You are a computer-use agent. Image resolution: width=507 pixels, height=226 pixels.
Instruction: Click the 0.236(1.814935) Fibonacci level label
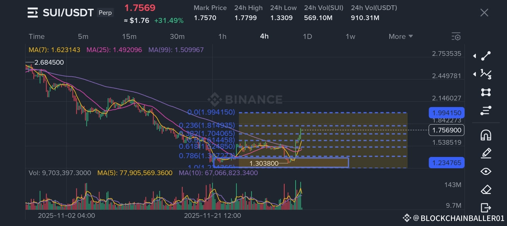coord(207,125)
